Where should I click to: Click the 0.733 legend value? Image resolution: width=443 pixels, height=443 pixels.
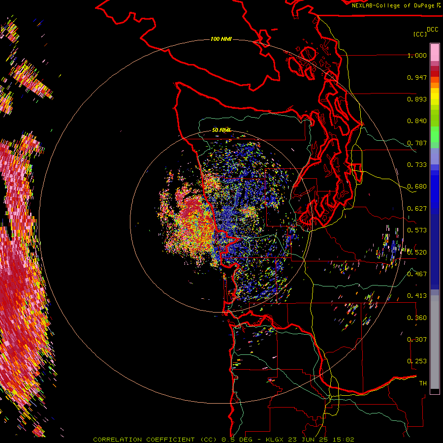pos(417,165)
